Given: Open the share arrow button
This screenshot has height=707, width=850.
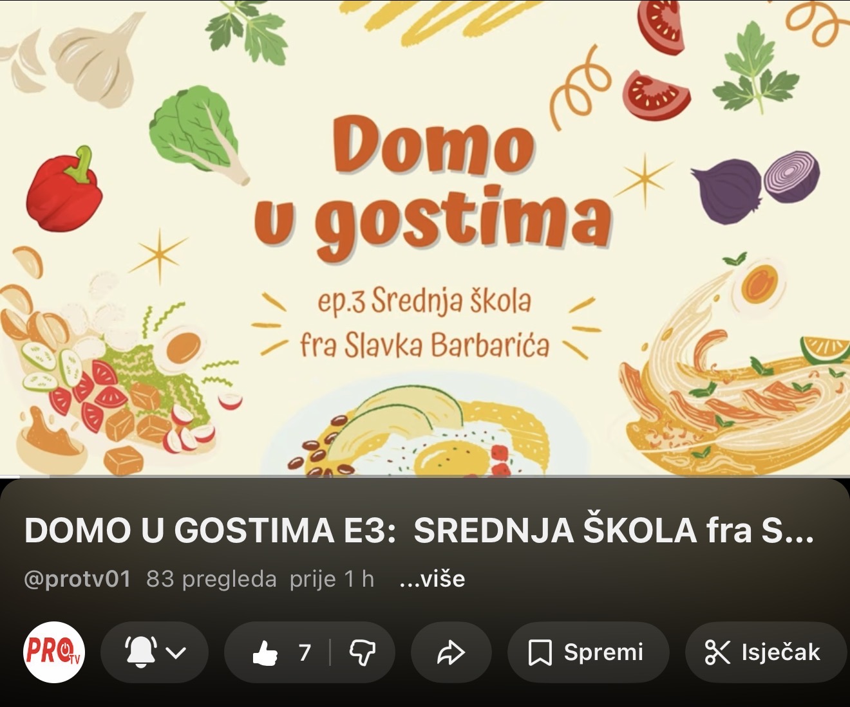Looking at the screenshot, I should [451, 652].
